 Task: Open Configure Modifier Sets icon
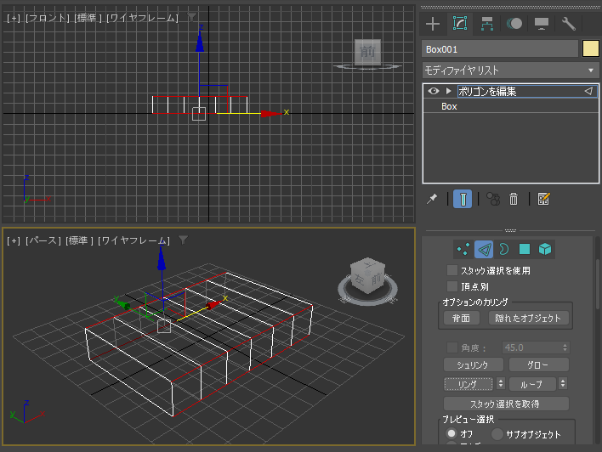543,199
